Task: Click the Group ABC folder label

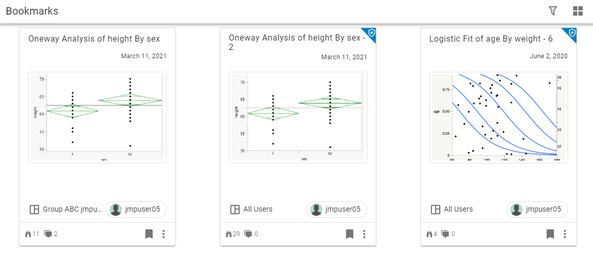Action: 72,210
